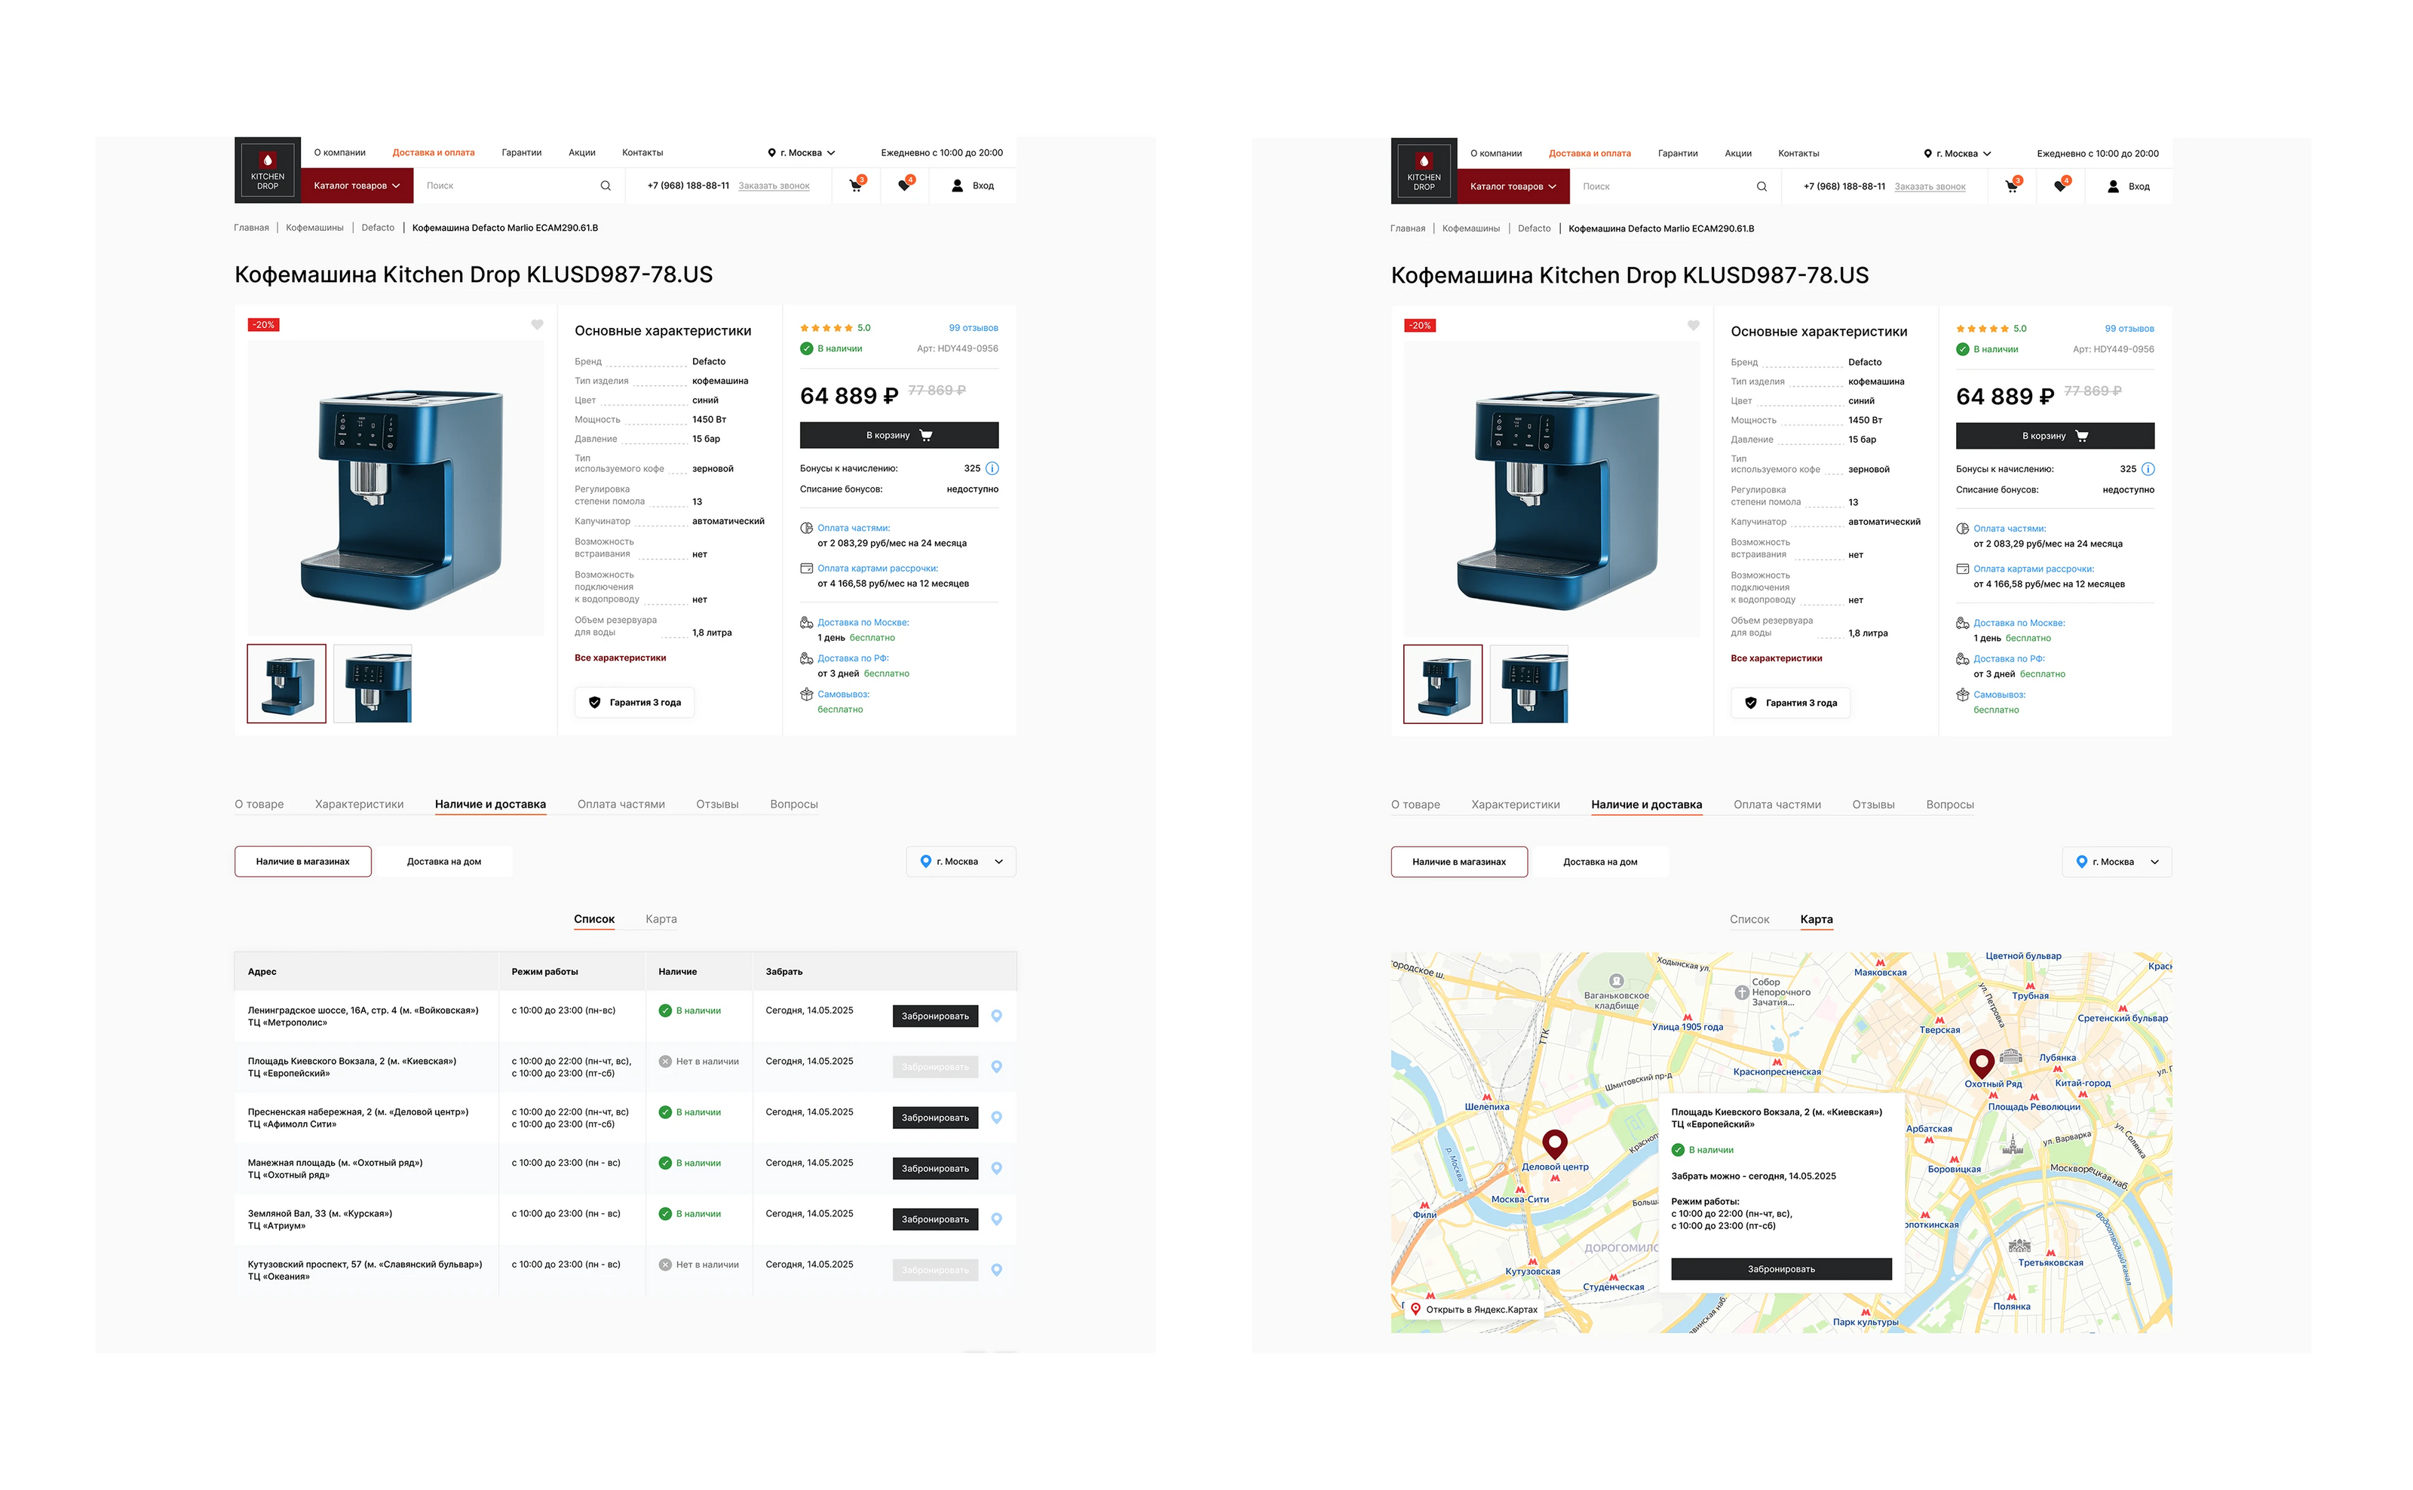Open the Отзывы tab on left page
The height and width of the screenshot is (1490, 2413).
(716, 804)
